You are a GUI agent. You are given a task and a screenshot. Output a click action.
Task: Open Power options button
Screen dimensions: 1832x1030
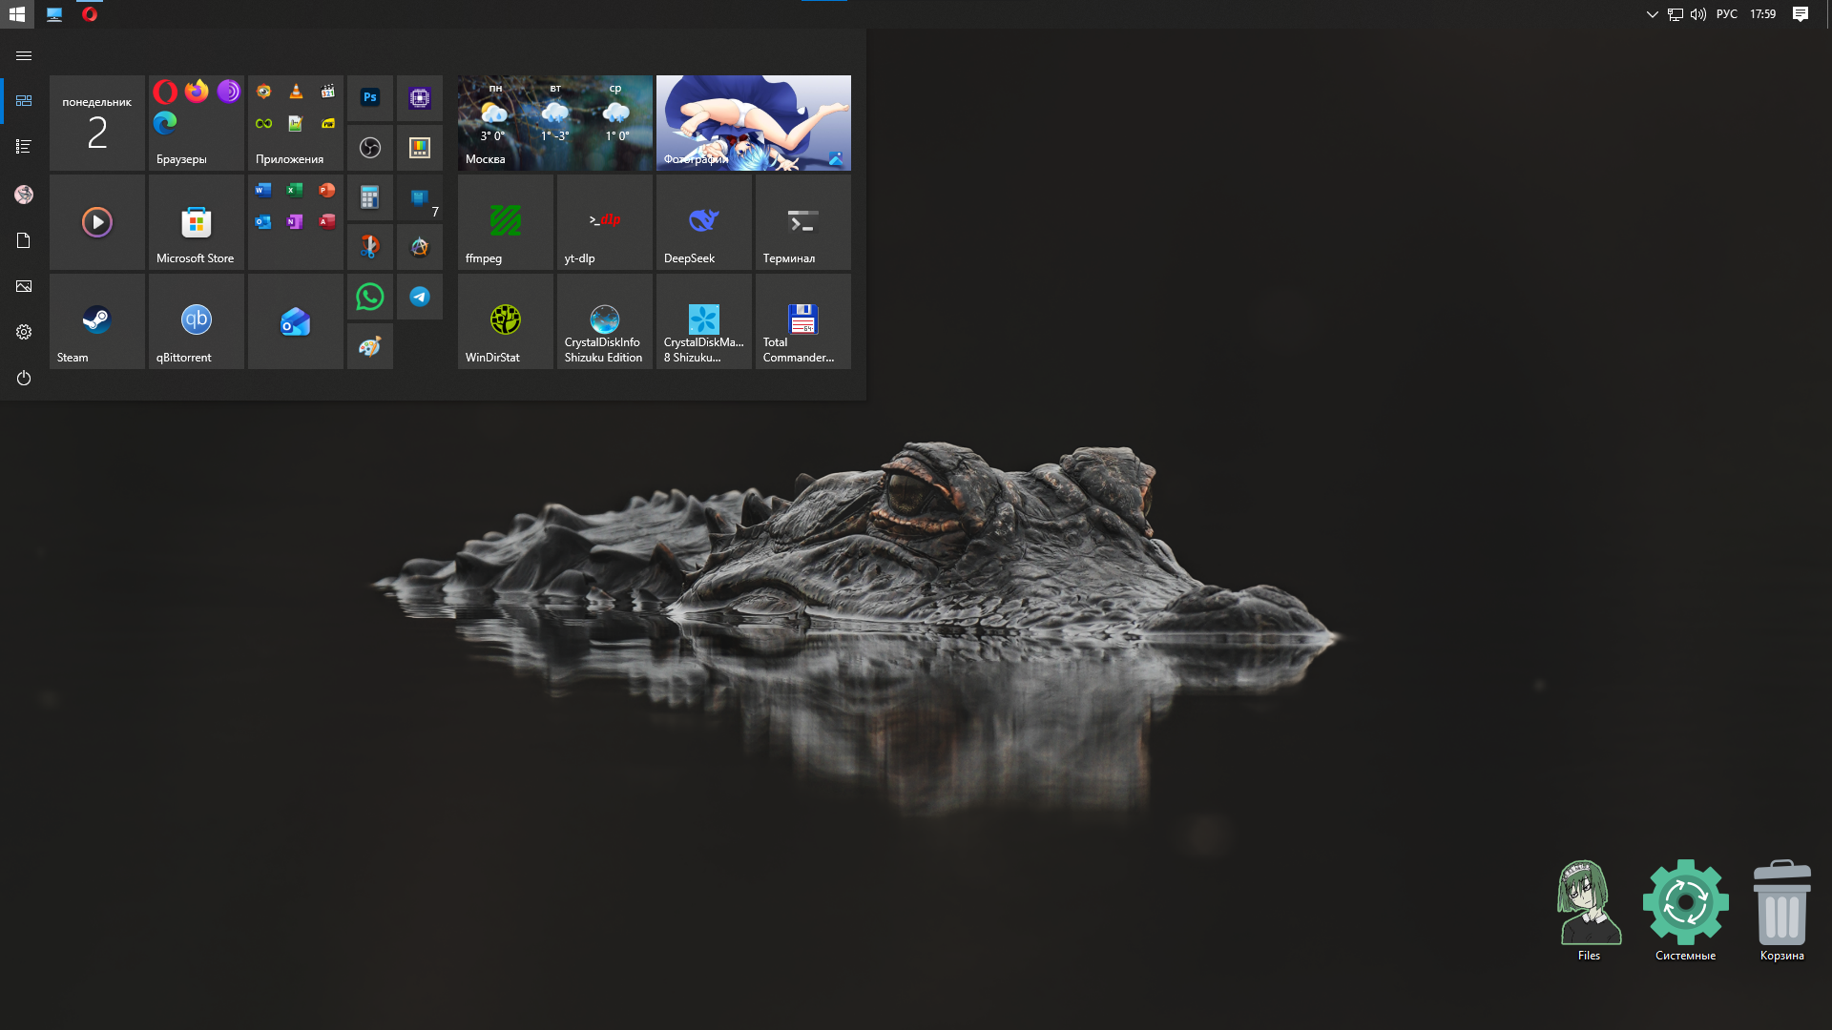click(24, 379)
